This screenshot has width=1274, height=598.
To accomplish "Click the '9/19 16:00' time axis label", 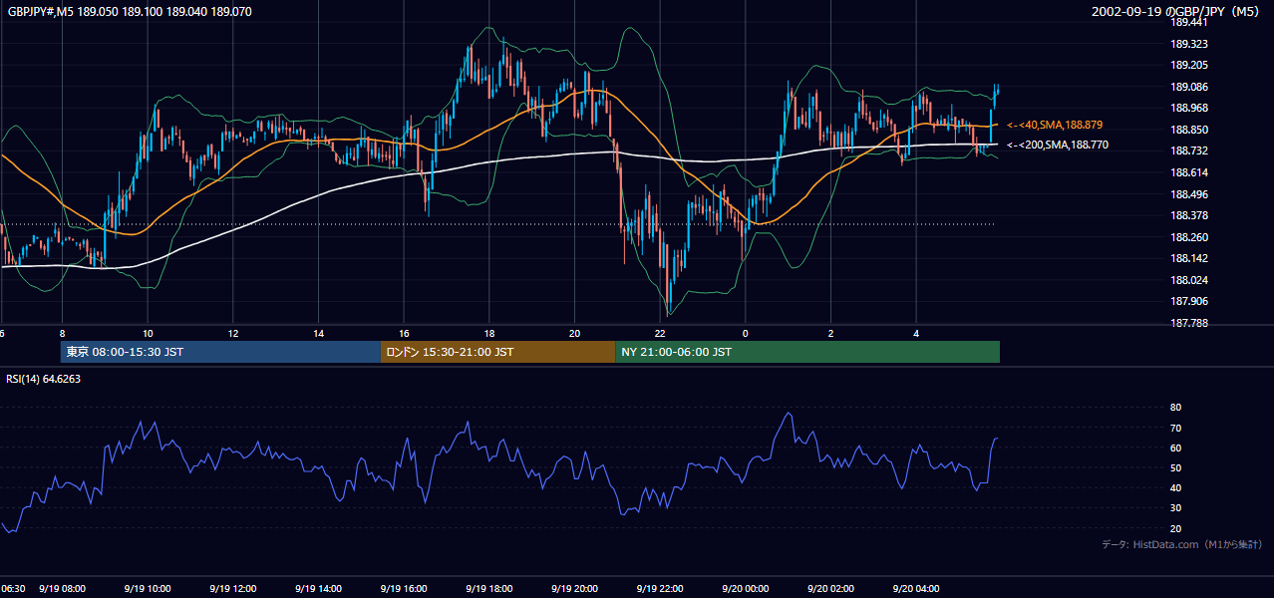I will click(x=404, y=589).
